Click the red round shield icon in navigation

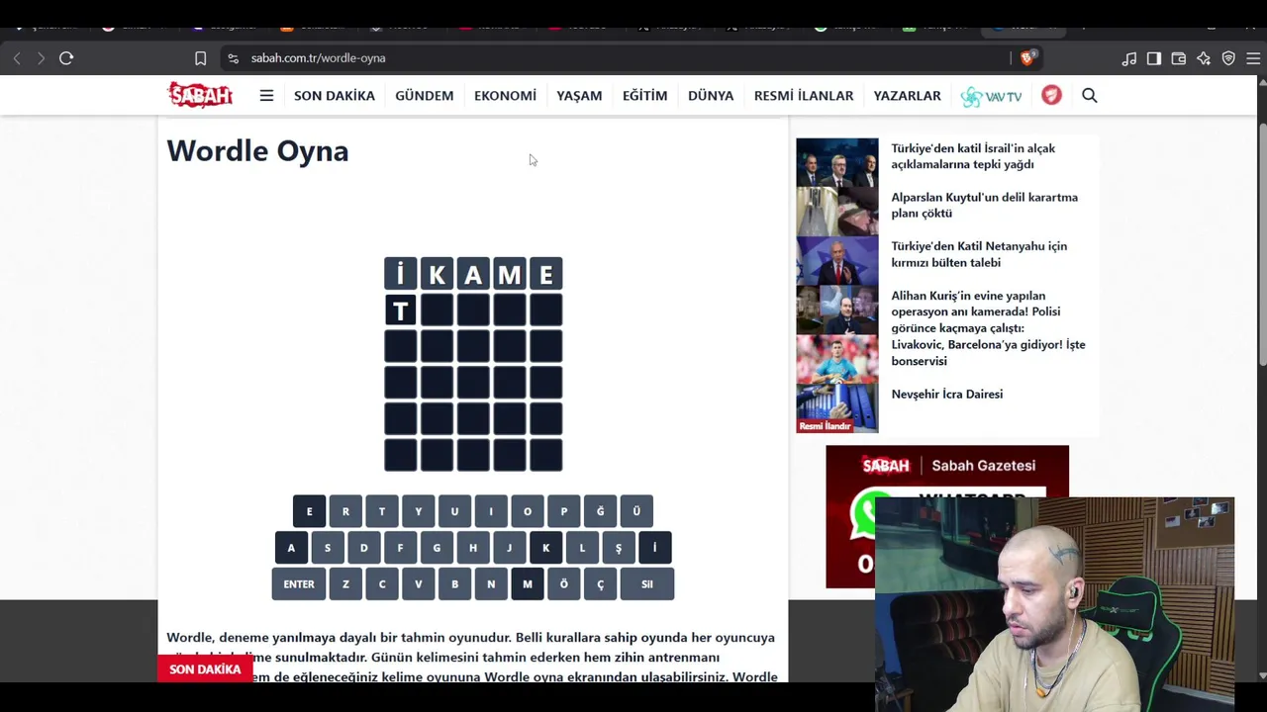[1051, 95]
